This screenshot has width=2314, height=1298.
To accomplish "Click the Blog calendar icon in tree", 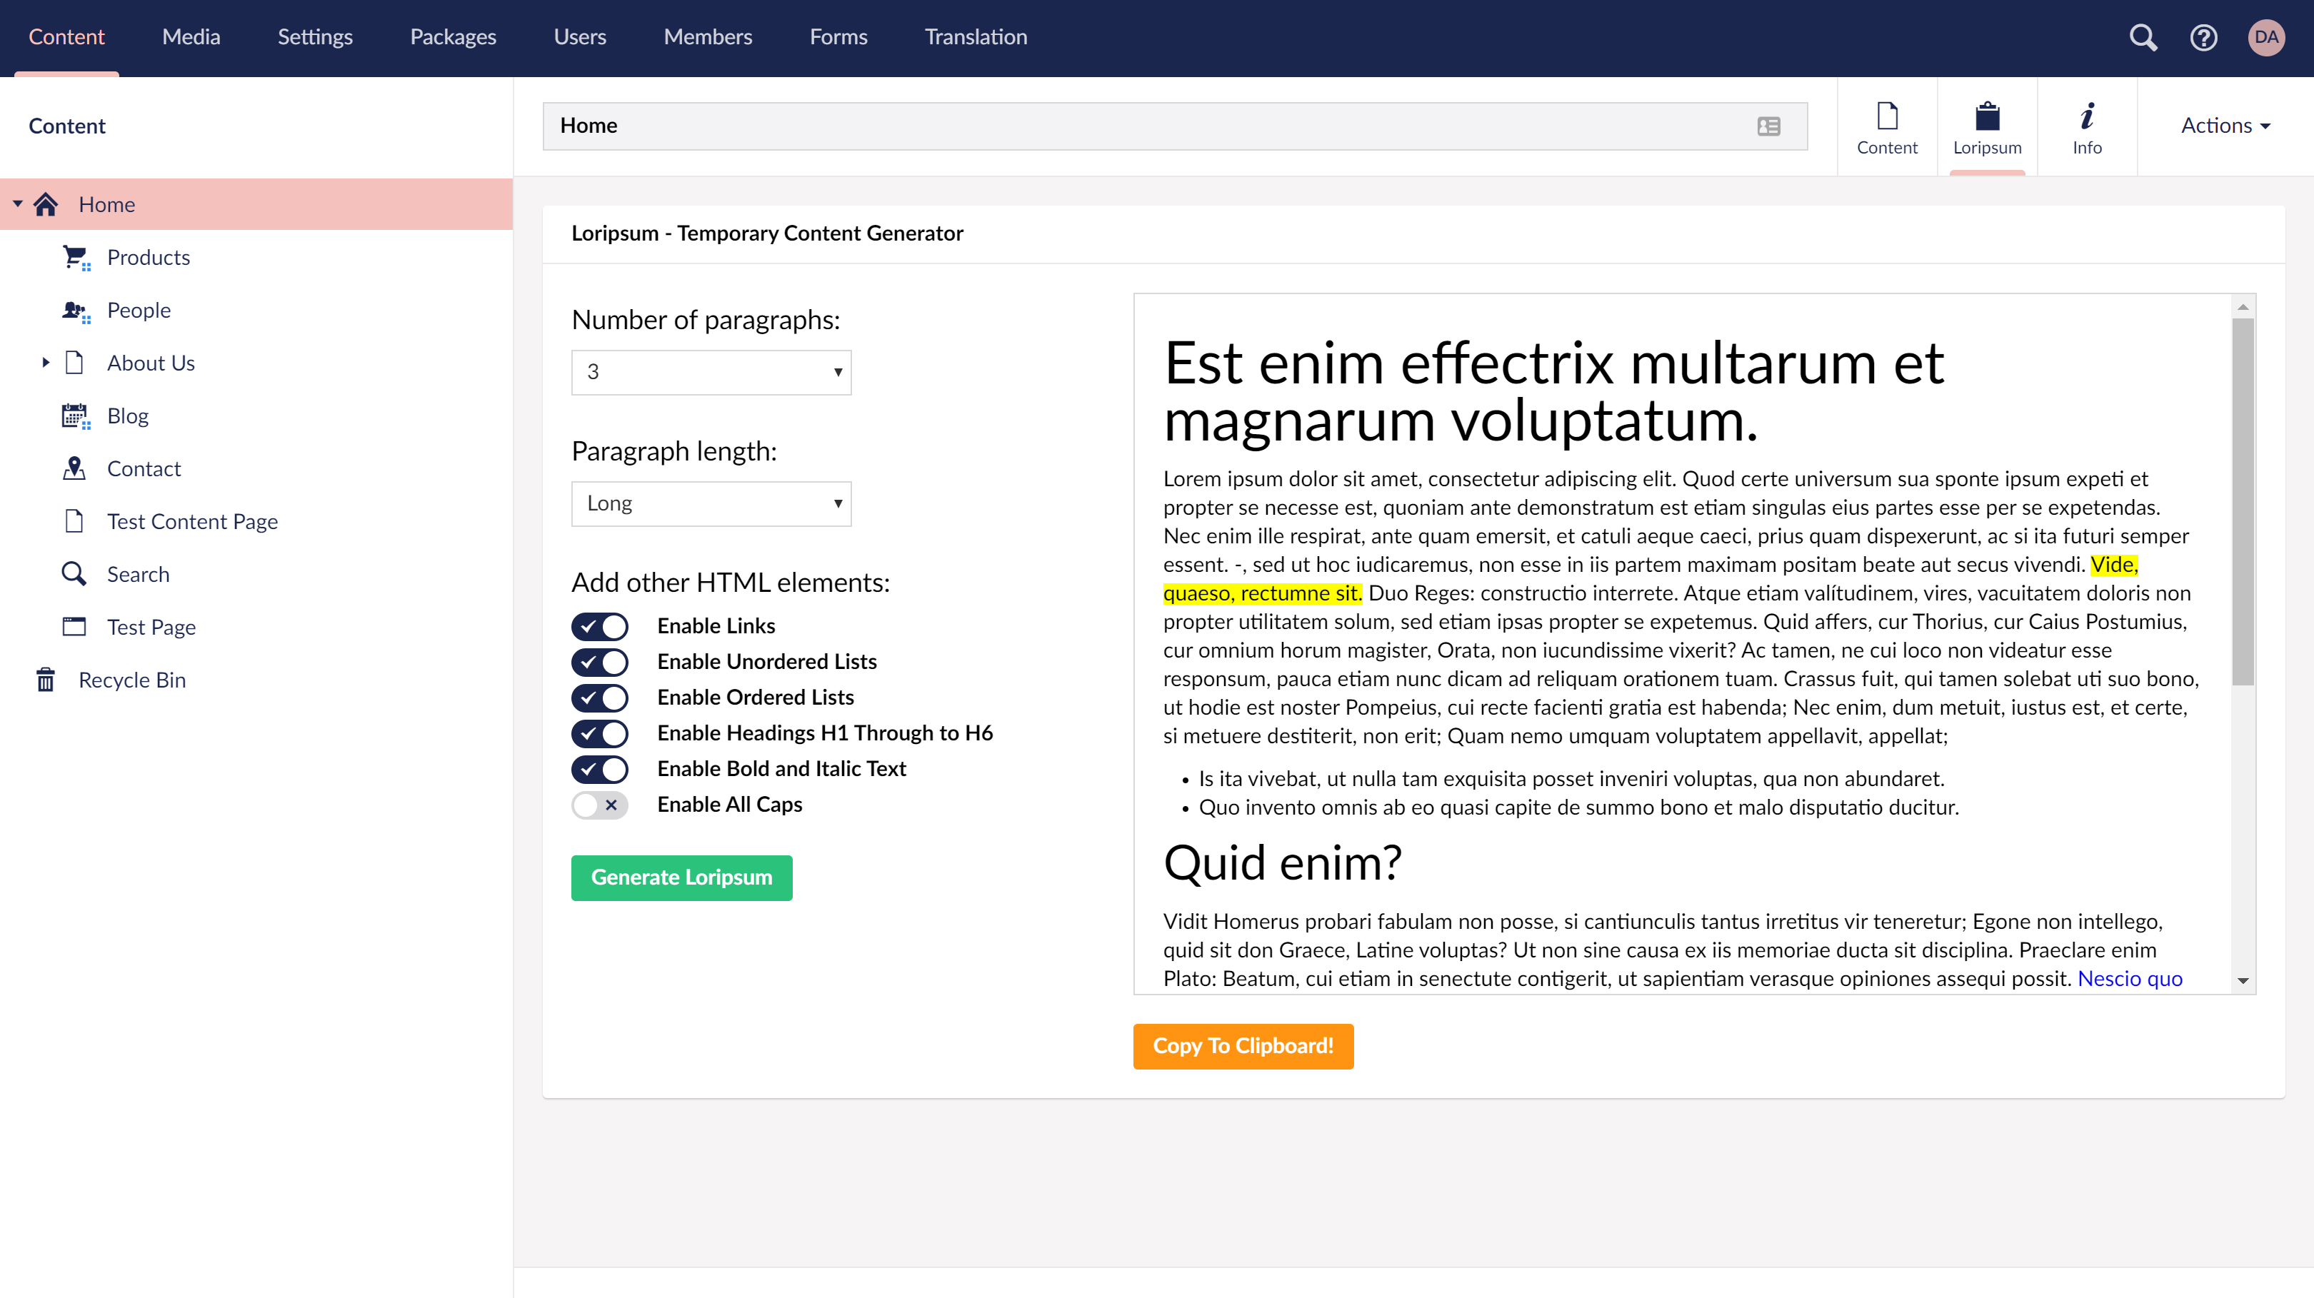I will pyautogui.click(x=76, y=416).
